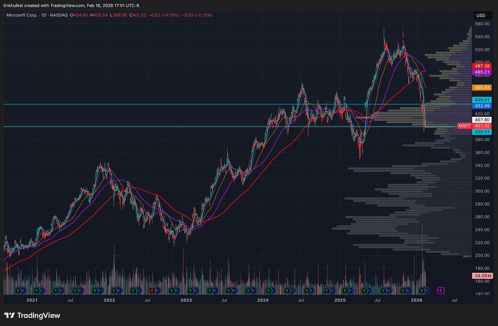
Task: Click the first green earnings icon on the chart
Action: [x=18, y=290]
